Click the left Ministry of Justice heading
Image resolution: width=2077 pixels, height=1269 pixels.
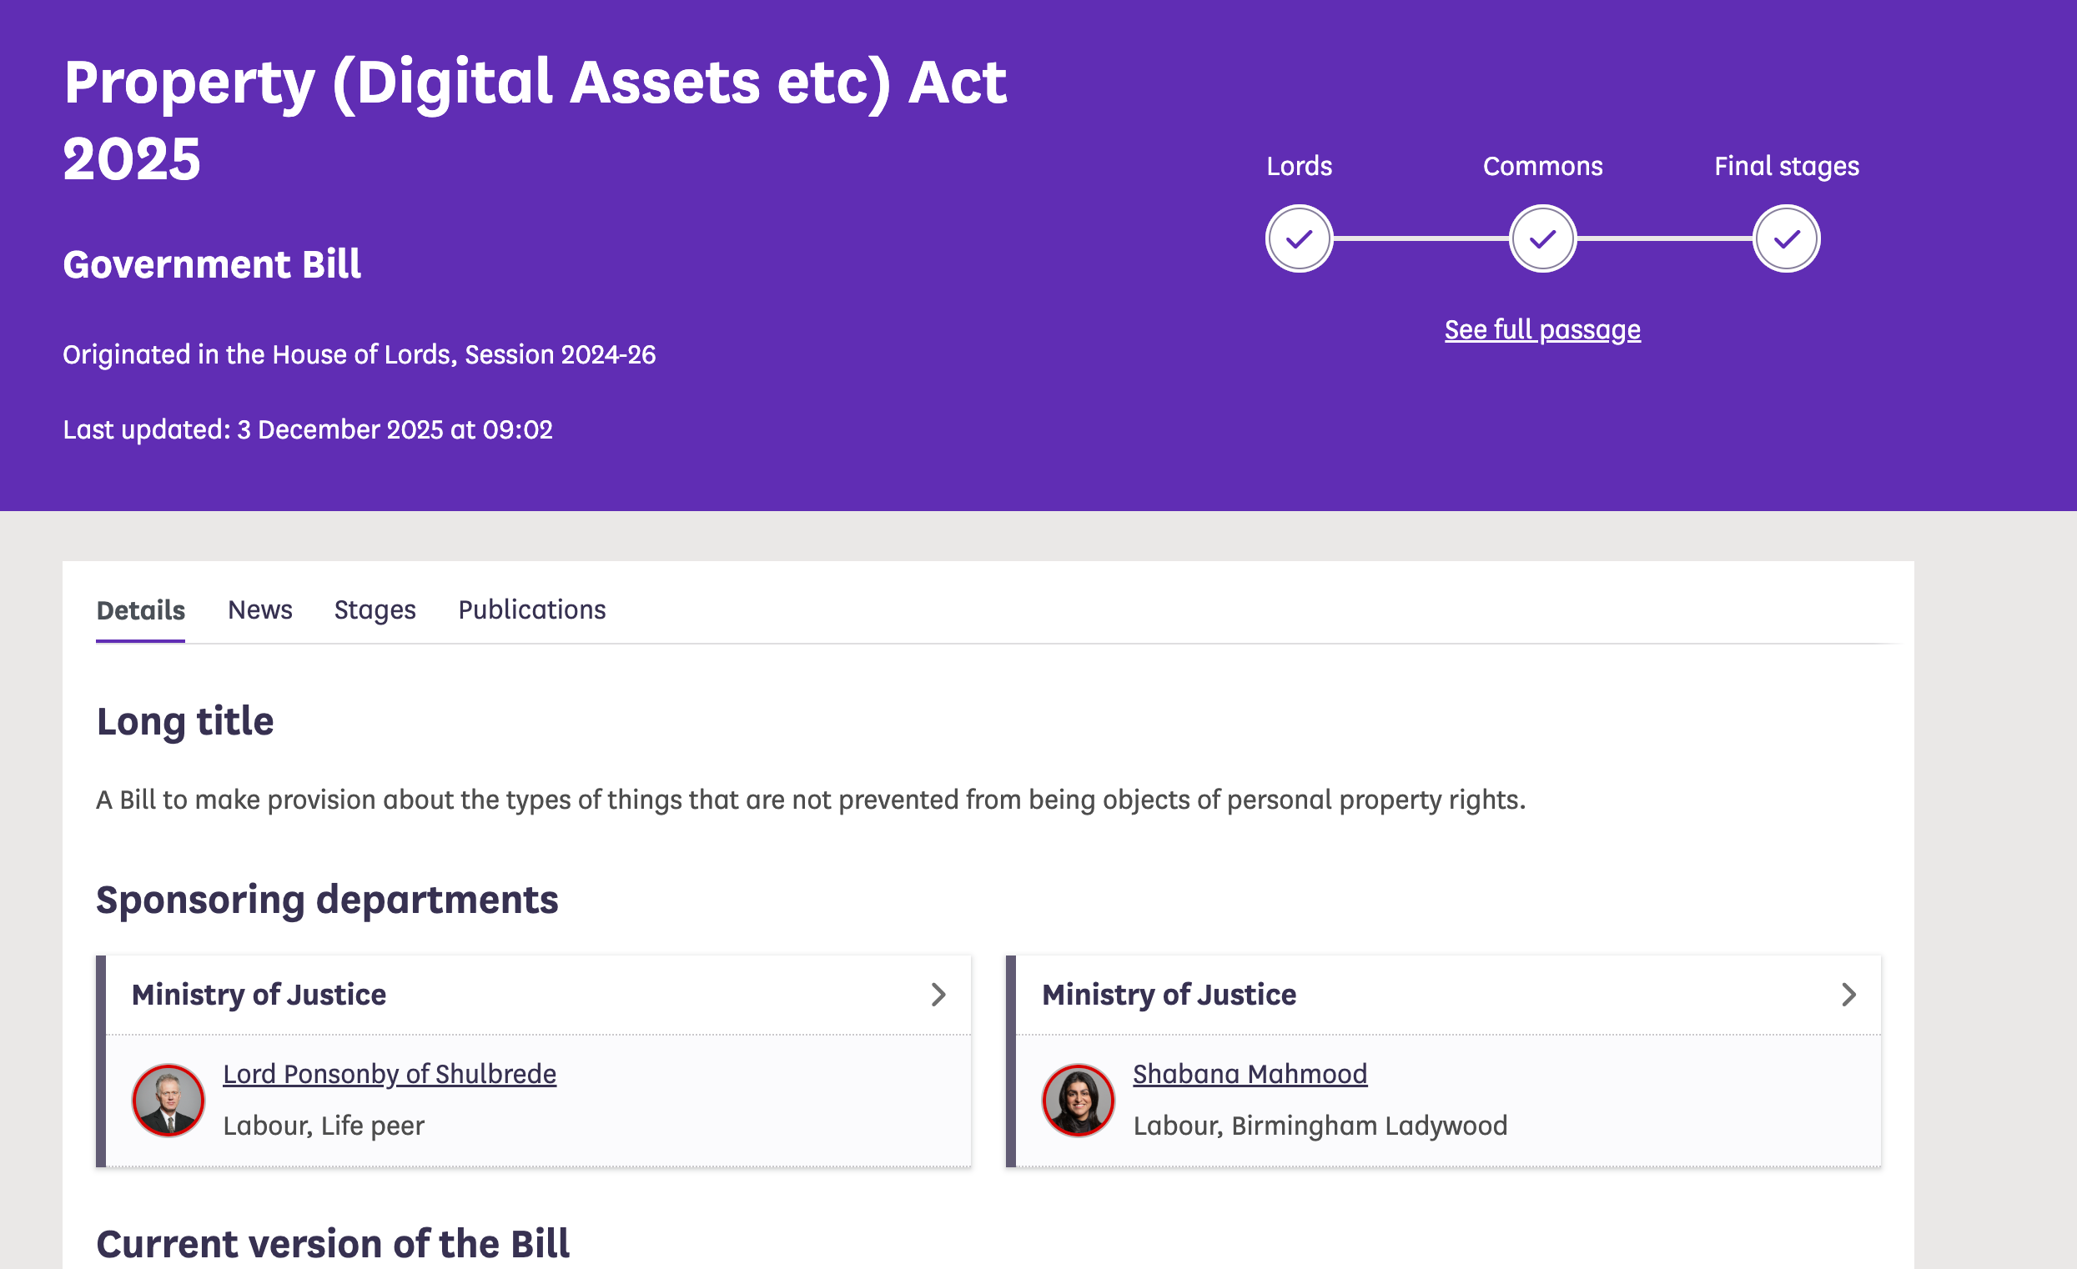259,995
